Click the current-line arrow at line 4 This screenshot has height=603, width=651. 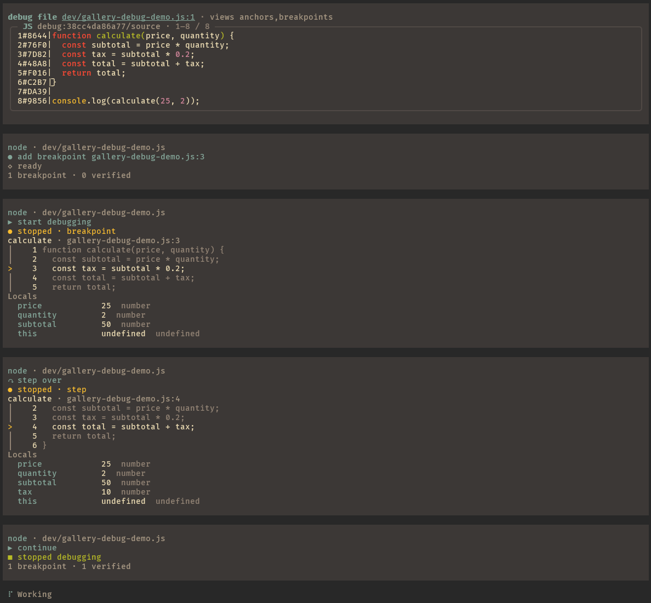(x=10, y=427)
